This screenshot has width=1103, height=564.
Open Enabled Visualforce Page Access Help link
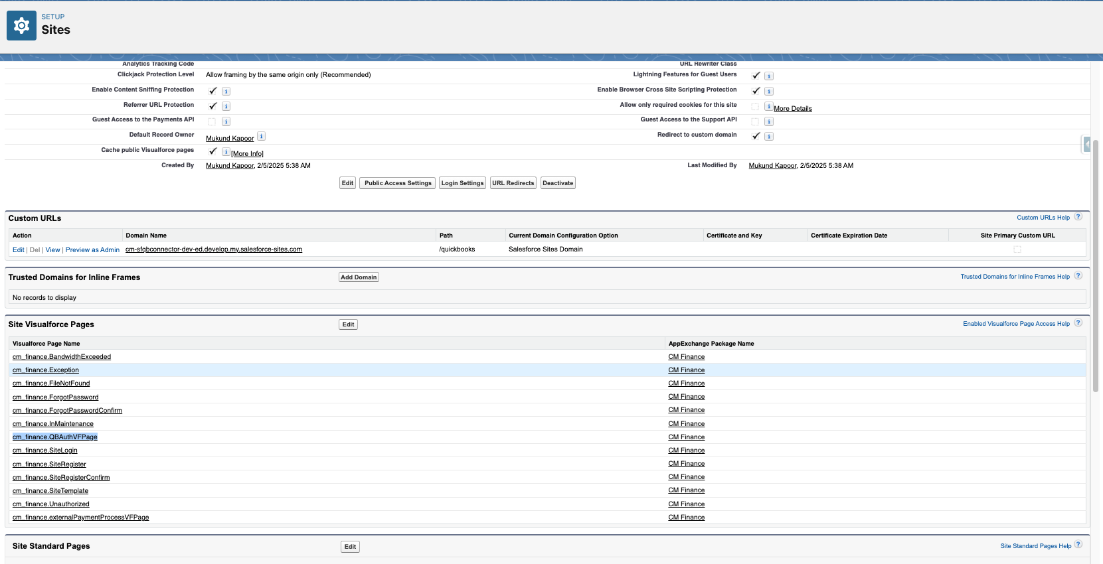pos(1017,324)
